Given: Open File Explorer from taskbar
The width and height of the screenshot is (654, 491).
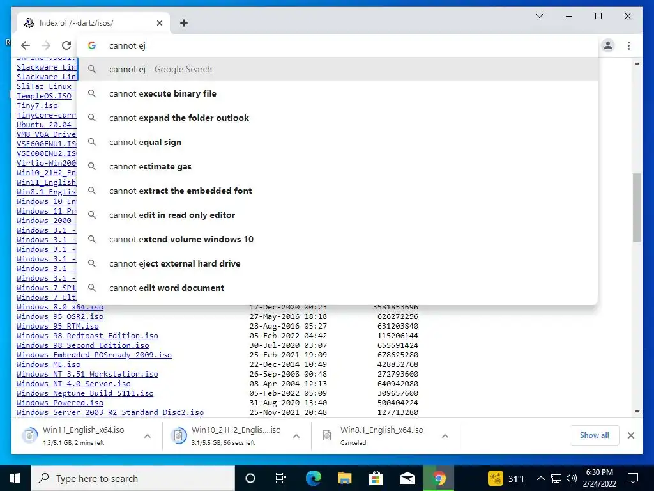Looking at the screenshot, I should tap(344, 478).
